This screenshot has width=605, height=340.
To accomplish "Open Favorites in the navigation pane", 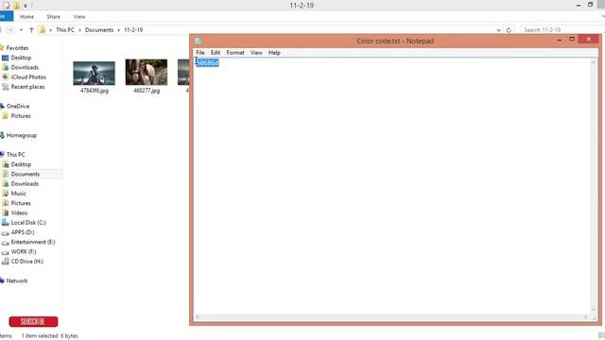I will pyautogui.click(x=17, y=48).
